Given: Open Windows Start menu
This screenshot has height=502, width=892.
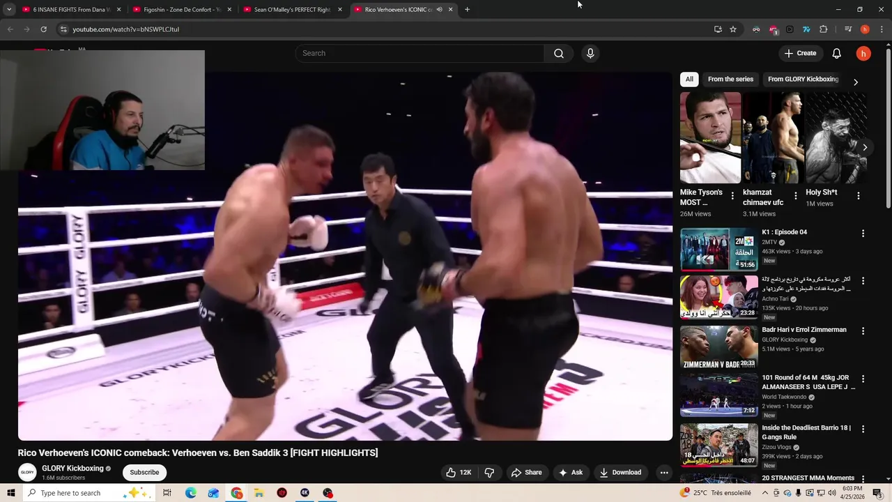Looking at the screenshot, I should click(x=10, y=493).
